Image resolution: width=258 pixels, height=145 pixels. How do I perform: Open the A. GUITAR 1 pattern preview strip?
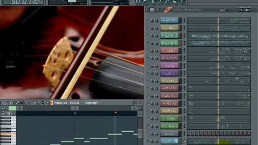pos(219,35)
